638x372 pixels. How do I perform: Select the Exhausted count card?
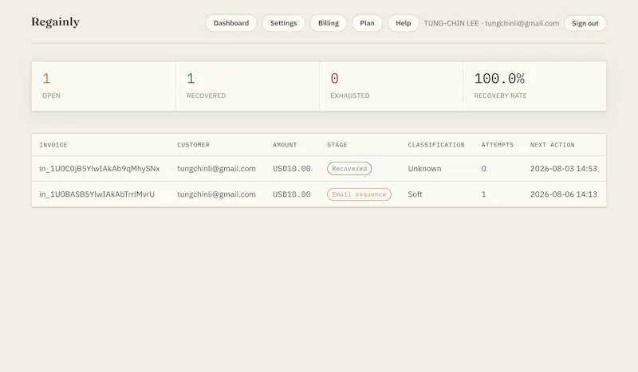coord(391,86)
